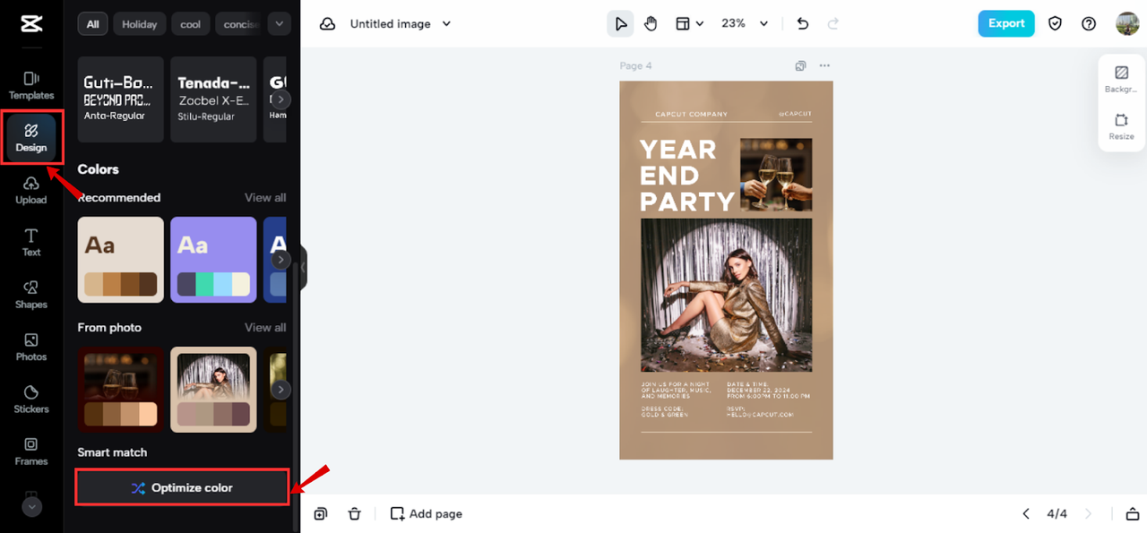1147x533 pixels.
Task: View all Recommended colors
Action: [265, 197]
